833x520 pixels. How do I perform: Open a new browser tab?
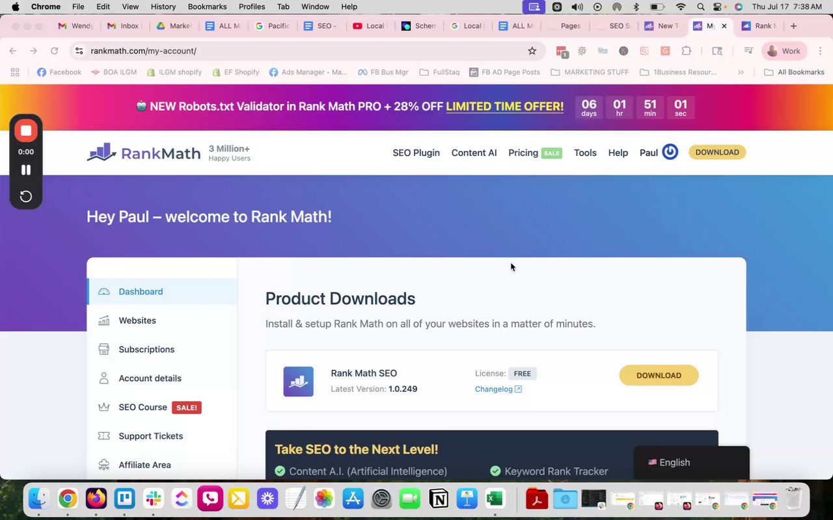[793, 26]
